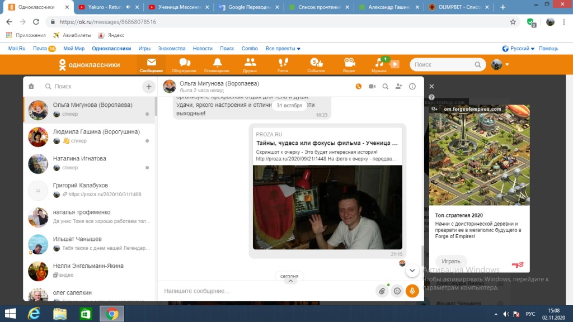573x322 pixels.
Task: Open the Windows Start menu
Action: [10, 314]
